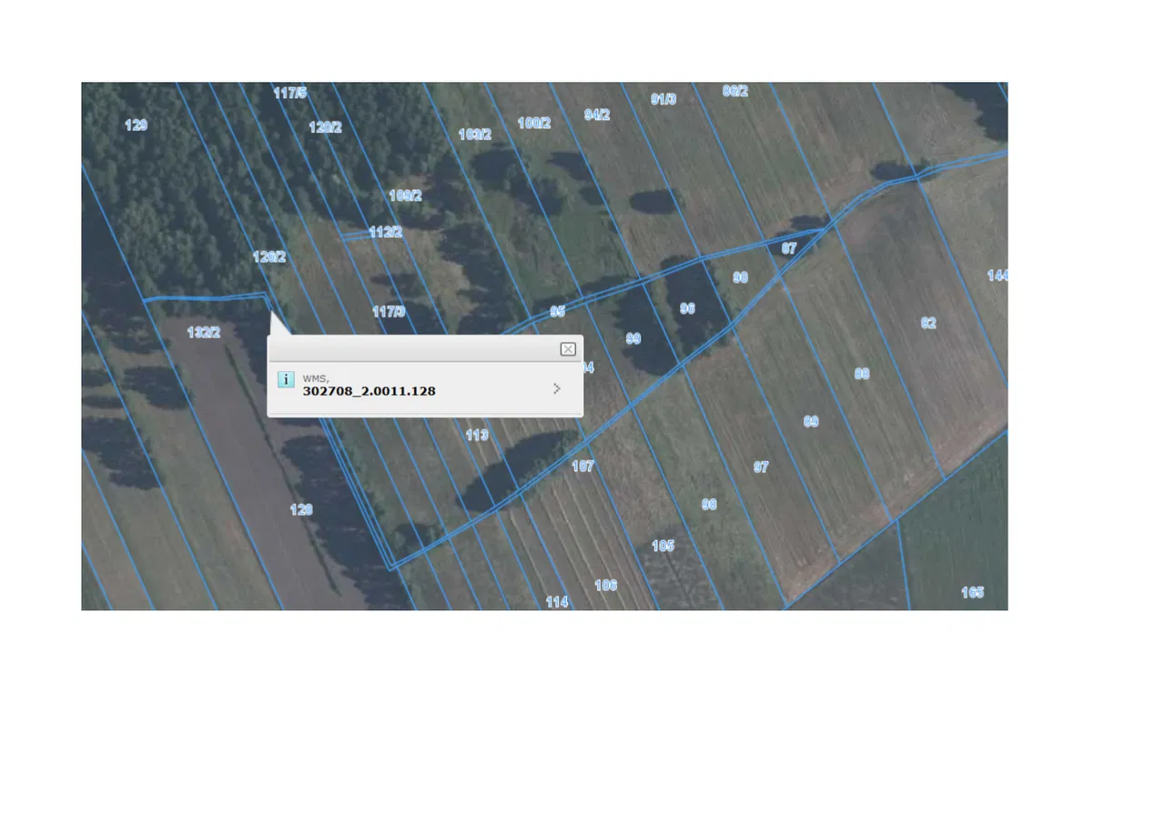Select parcel 117/5 label at top
Screen dimensions: 1165x823
point(290,93)
